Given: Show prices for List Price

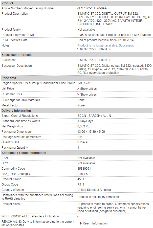Looking at the screenshot, I should point(88,88).
